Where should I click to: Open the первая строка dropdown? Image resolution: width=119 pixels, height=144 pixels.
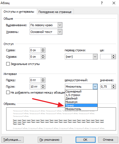(95, 57)
